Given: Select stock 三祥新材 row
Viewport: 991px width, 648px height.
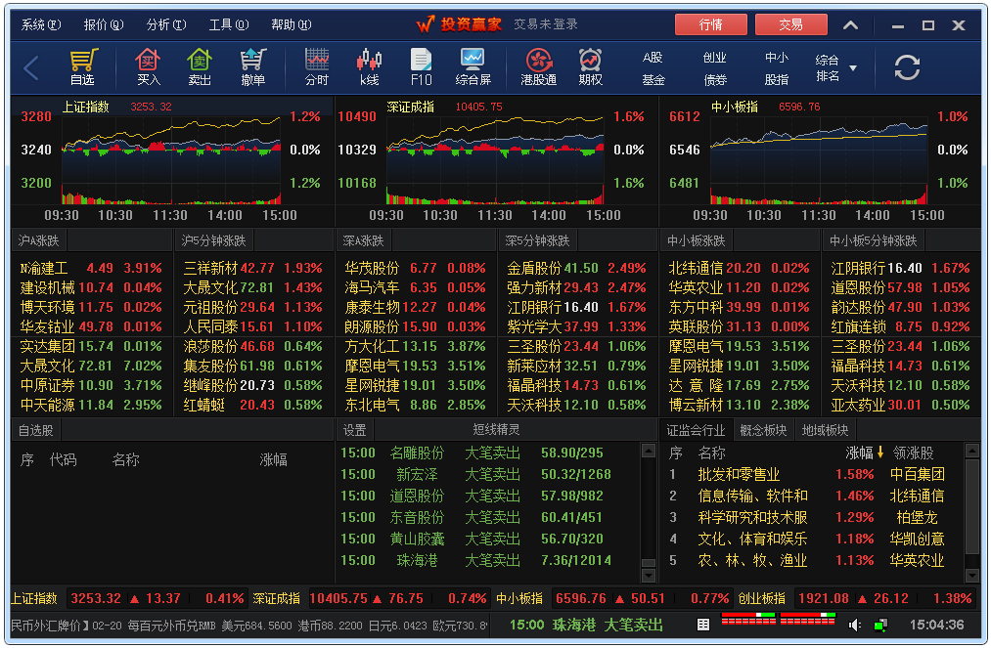Looking at the screenshot, I should point(252,268).
